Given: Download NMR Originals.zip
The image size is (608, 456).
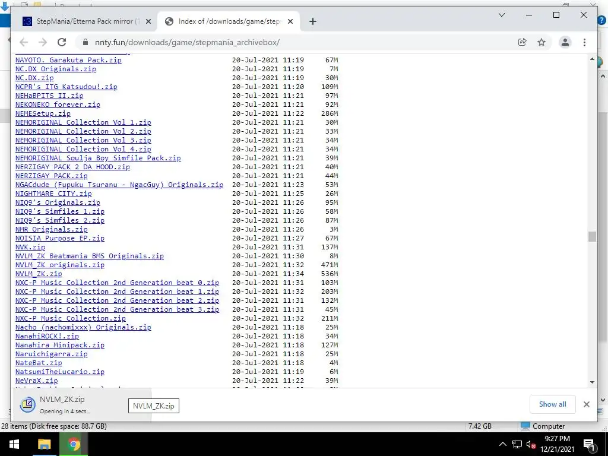Looking at the screenshot, I should pos(52,230).
